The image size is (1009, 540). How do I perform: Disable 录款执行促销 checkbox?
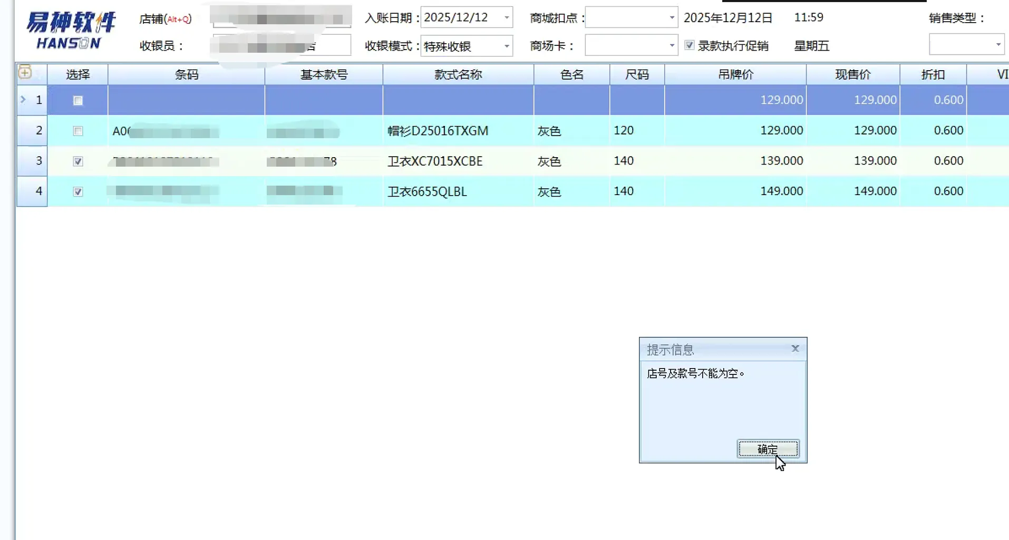(689, 45)
